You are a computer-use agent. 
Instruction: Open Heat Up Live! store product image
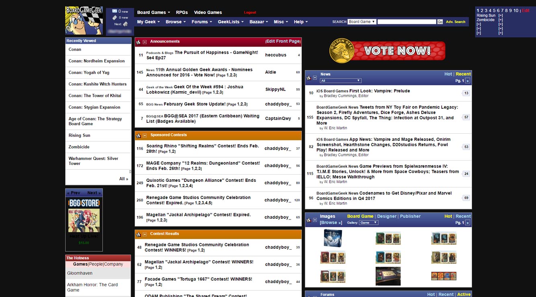pos(84,220)
